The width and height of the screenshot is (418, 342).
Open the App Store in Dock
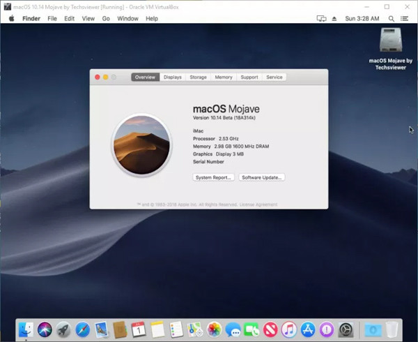[x=308, y=329]
